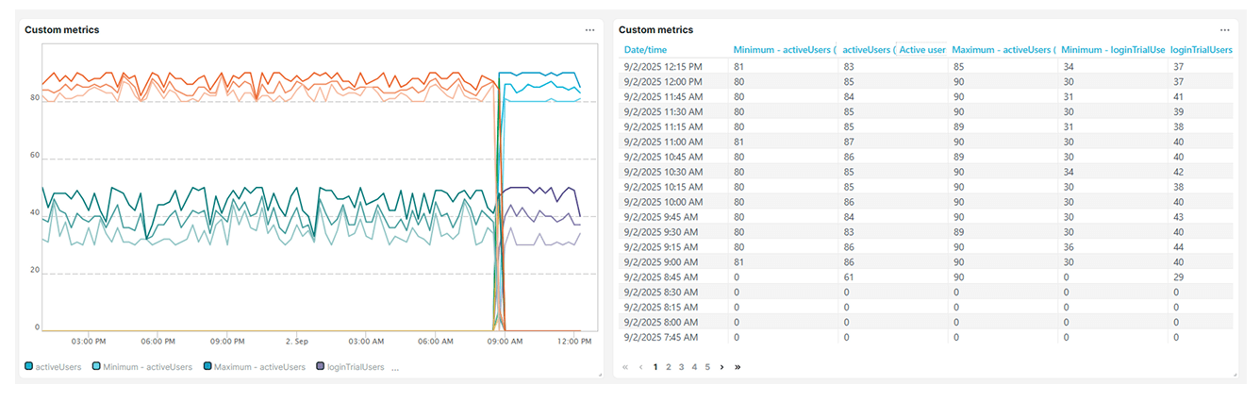Open page 2 of the table
The height and width of the screenshot is (402, 1260).
pyautogui.click(x=668, y=367)
